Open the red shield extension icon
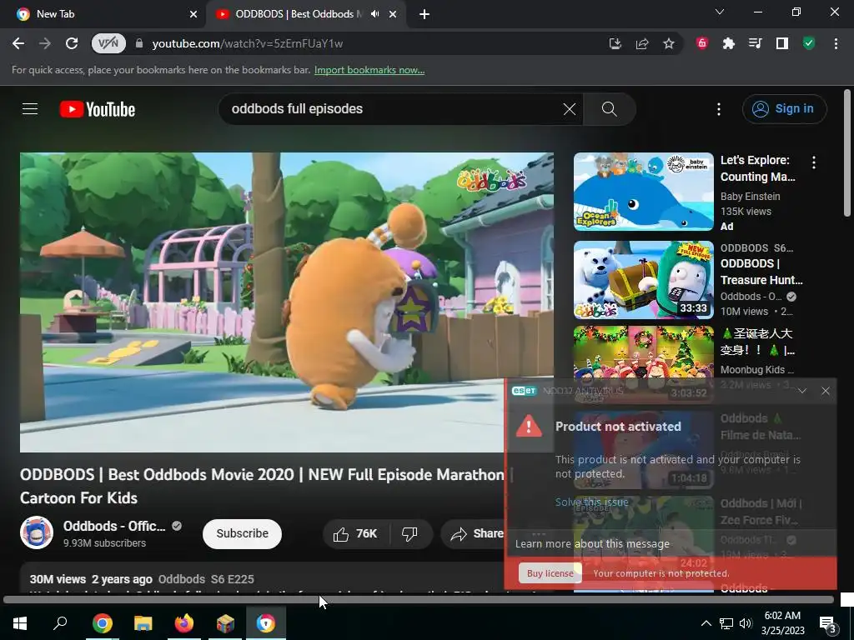Screen dimensions: 854x640 (x=702, y=43)
